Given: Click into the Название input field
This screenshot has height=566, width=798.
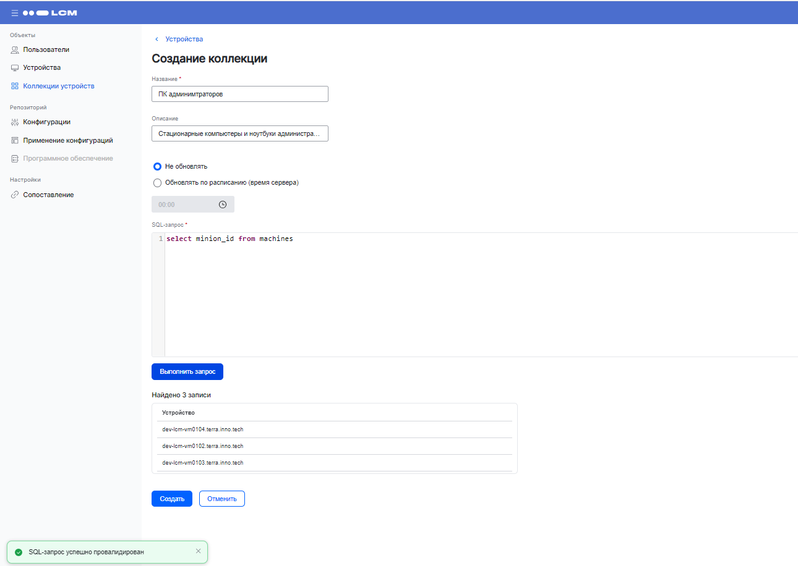Looking at the screenshot, I should (239, 94).
